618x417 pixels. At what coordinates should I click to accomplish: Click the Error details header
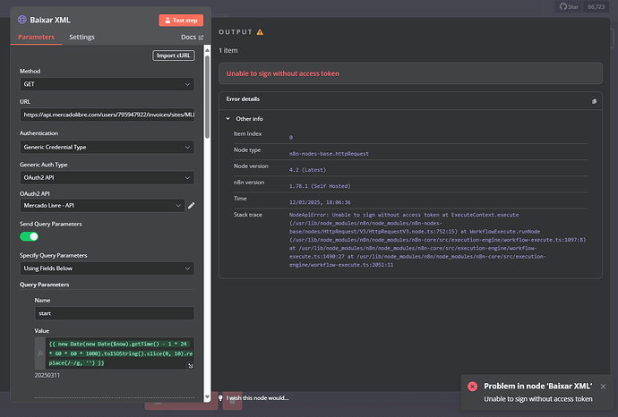[243, 99]
